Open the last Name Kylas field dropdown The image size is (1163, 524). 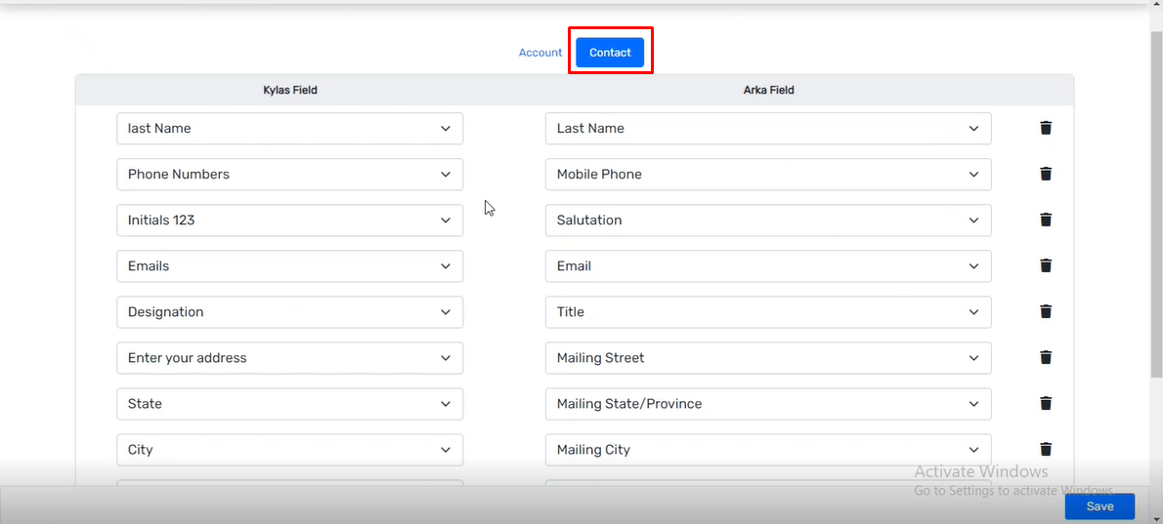[x=290, y=128]
